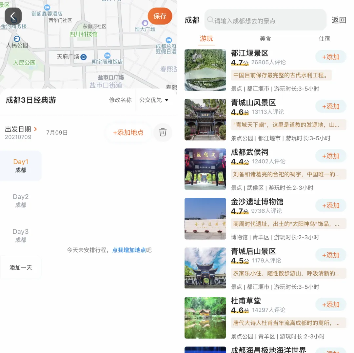Switch to the 美食 tab
354x353 pixels.
[x=265, y=39]
